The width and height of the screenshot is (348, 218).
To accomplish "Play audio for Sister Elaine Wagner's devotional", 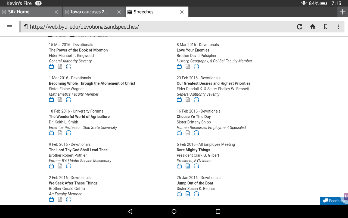I will 69,100.
